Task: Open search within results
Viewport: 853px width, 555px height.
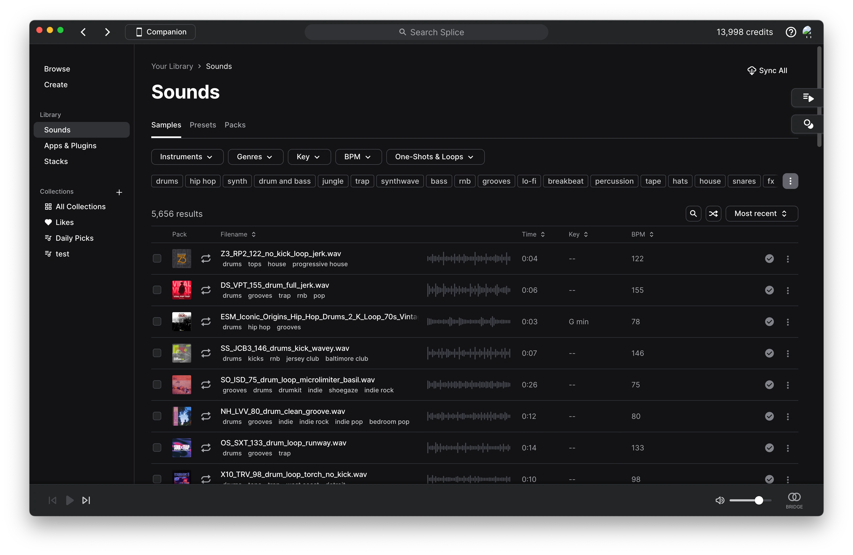Action: pos(693,213)
